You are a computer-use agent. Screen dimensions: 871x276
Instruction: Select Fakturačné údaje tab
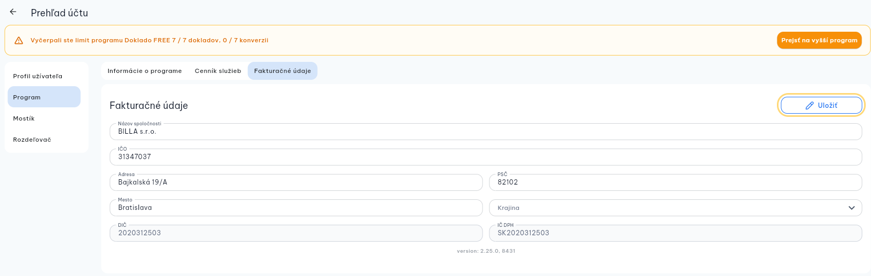click(x=282, y=71)
